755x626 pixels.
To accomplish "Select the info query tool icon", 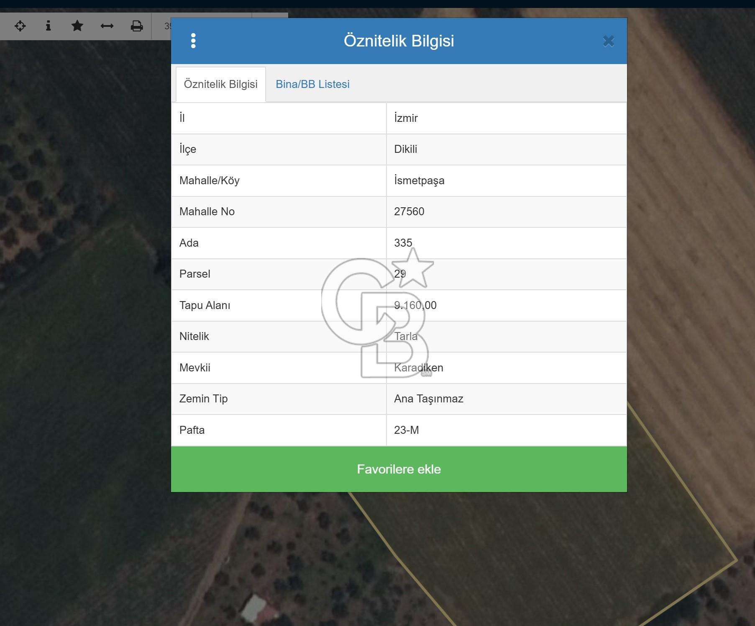I will (49, 26).
